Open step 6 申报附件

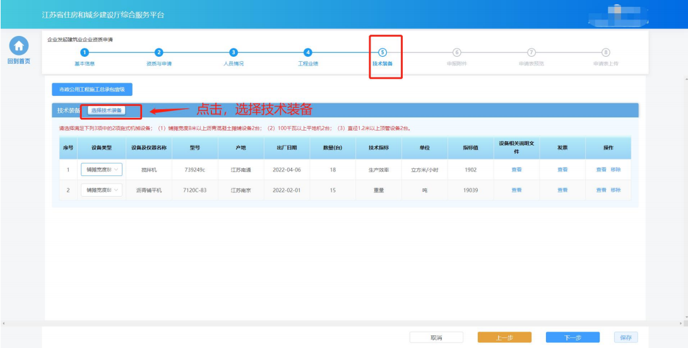click(x=457, y=52)
